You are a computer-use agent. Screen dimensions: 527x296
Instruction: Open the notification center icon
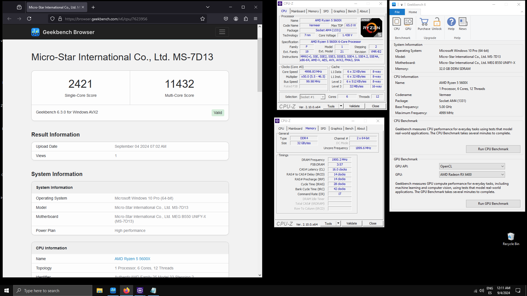tap(518, 291)
